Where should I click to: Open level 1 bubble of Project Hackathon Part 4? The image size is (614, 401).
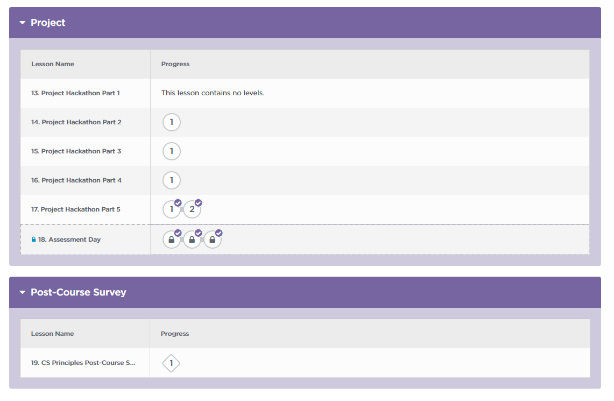172,180
